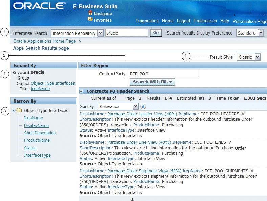Click ECE_POO_LINES_V IrepName text
This screenshot has height=201, width=267.
[213, 142]
